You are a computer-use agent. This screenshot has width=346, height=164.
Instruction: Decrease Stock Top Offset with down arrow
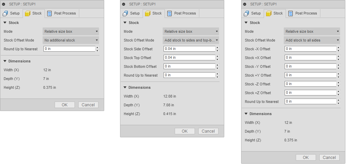(x=218, y=59)
